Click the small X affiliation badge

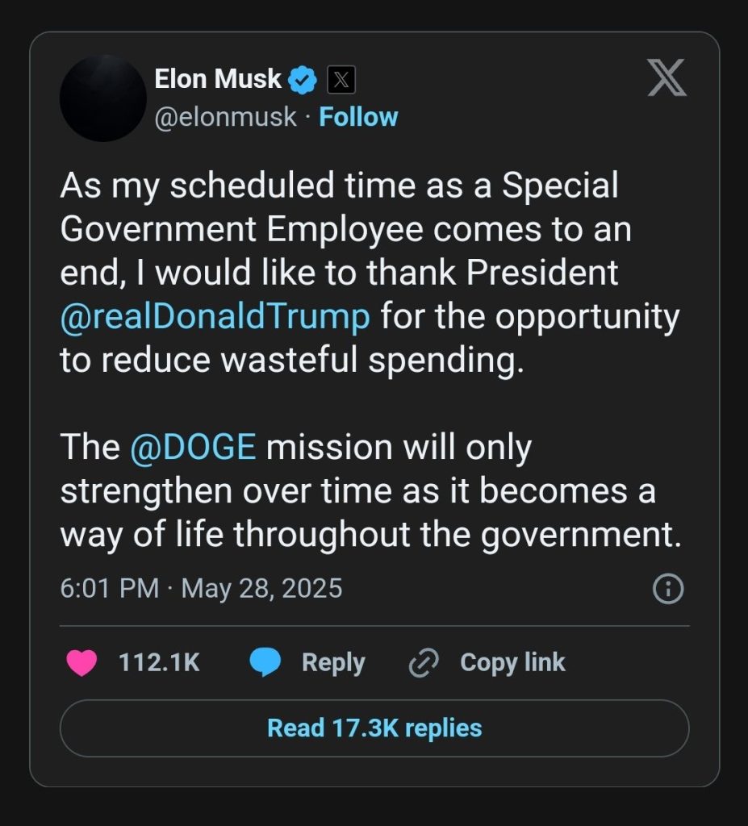[x=341, y=80]
